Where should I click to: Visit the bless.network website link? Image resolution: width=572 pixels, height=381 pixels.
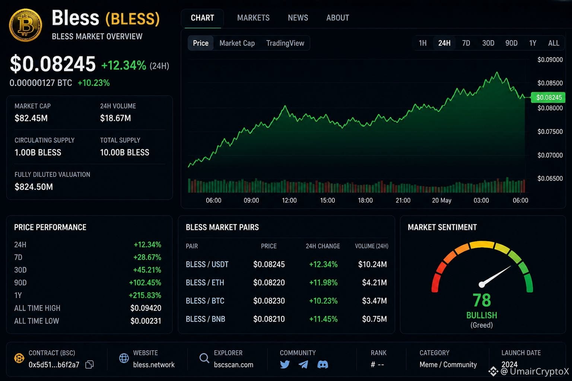tap(154, 365)
